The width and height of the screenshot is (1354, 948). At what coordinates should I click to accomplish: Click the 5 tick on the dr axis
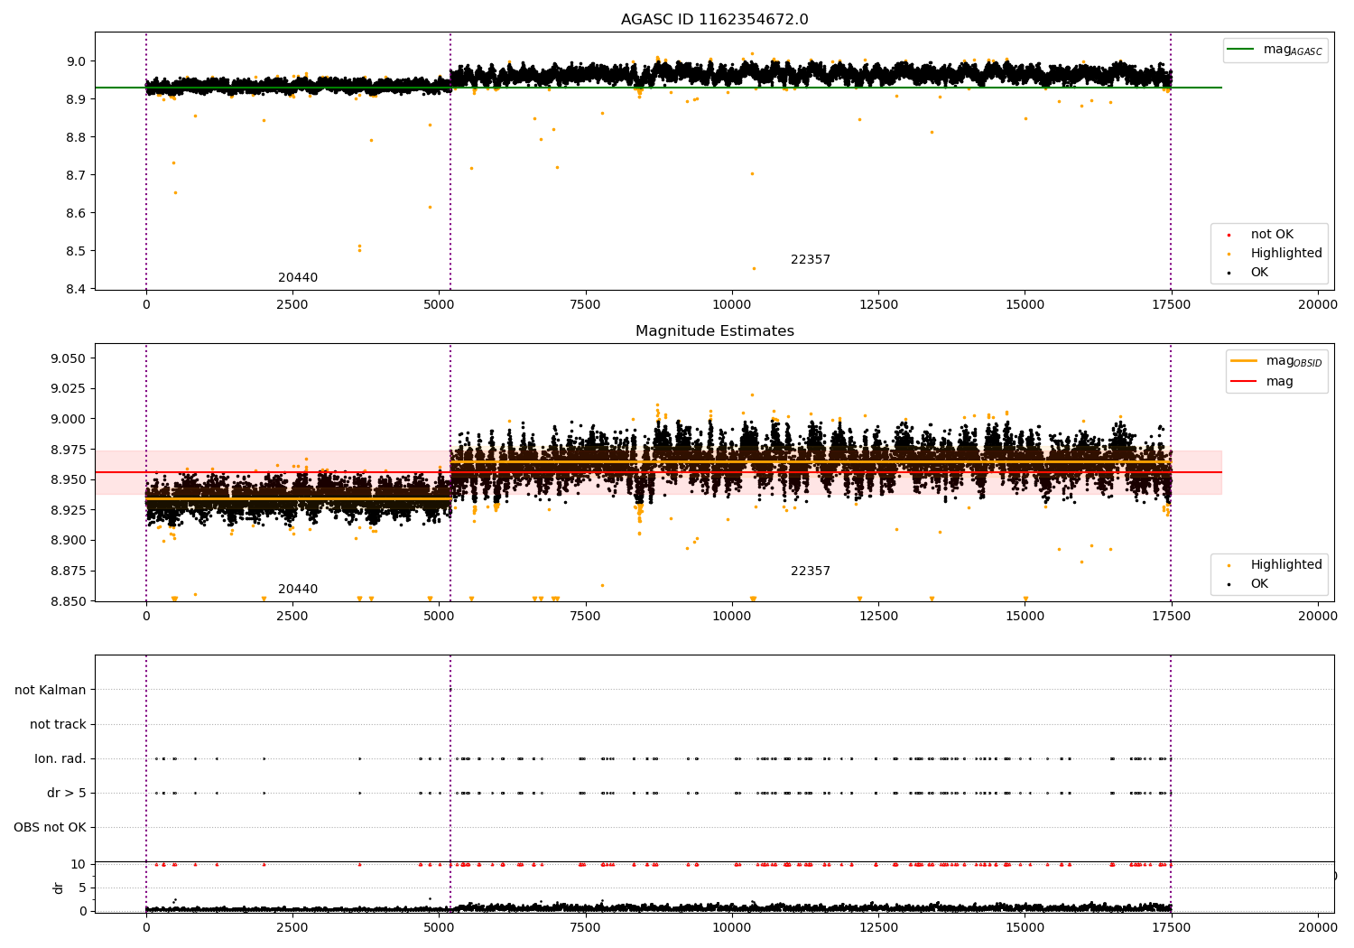(83, 888)
